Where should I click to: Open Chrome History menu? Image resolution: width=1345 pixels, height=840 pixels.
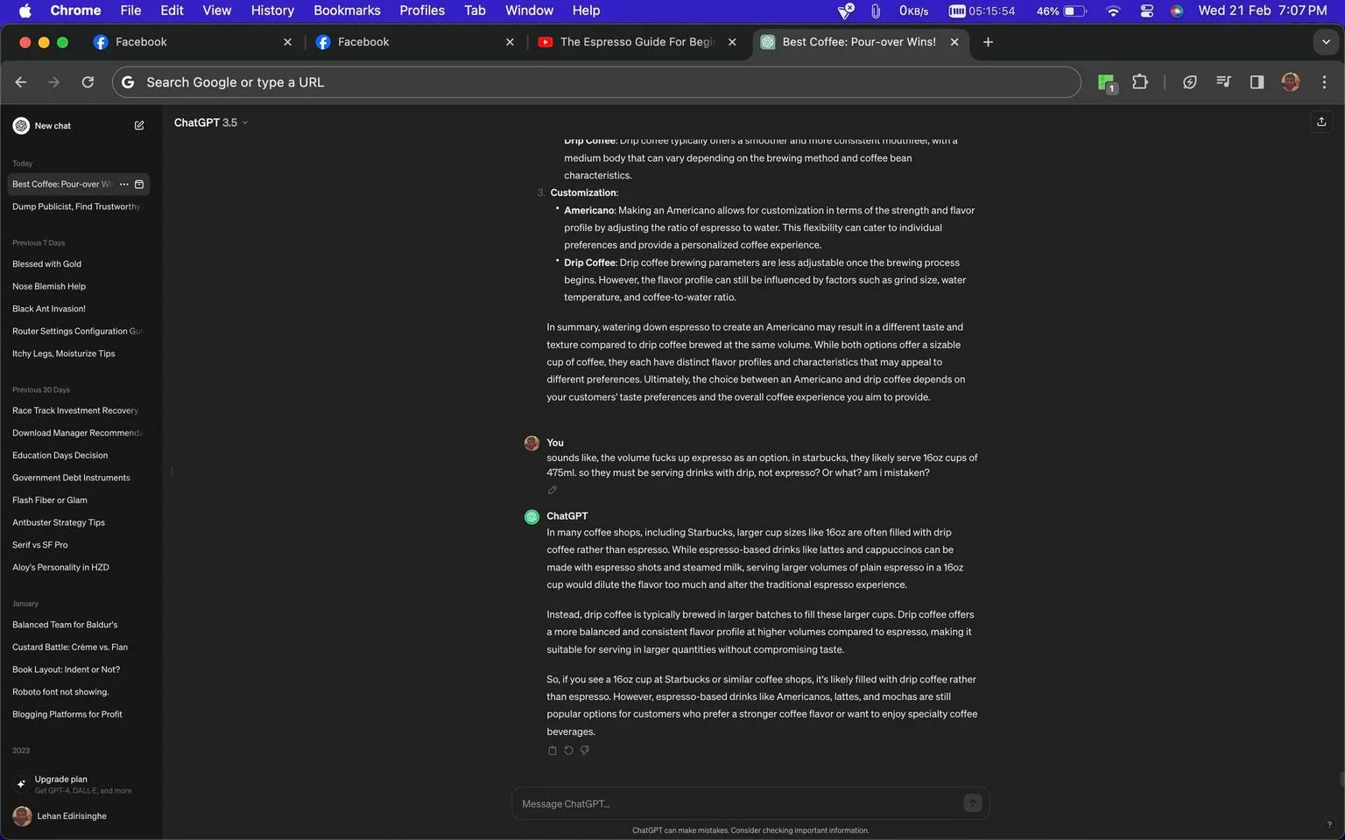[x=272, y=10]
